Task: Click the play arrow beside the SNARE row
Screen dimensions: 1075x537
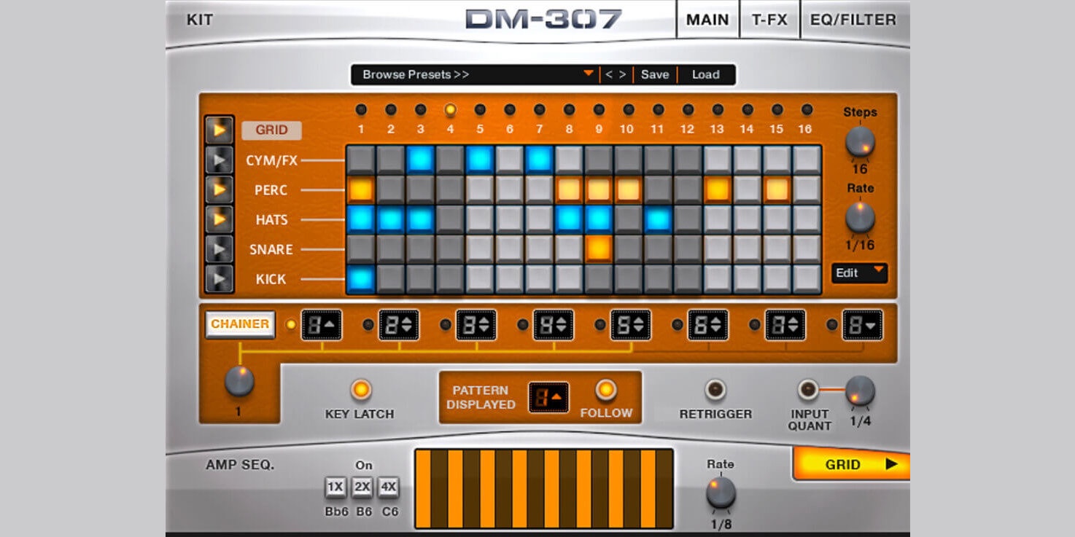Action: (x=220, y=249)
